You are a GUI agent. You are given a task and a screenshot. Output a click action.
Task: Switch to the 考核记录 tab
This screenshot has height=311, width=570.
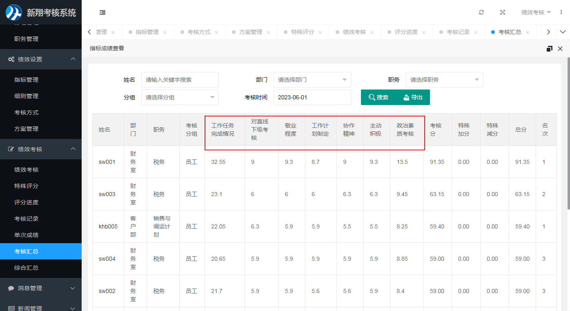458,32
